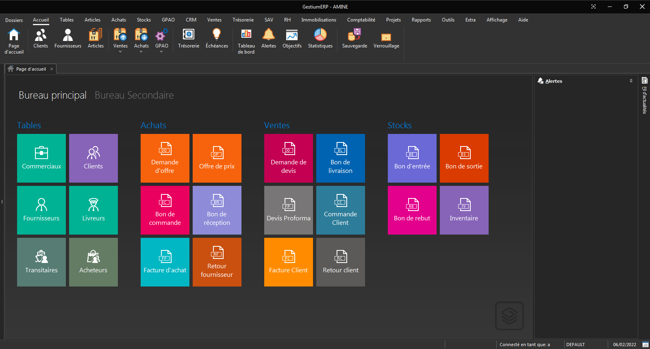
Task: Open the Offre de prix tile
Action: 217,158
